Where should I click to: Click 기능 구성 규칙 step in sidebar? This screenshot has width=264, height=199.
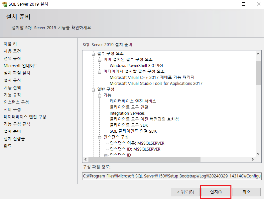click(x=17, y=124)
